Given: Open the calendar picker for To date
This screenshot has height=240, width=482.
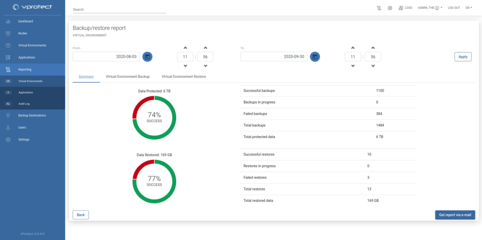Looking at the screenshot, I should pyautogui.click(x=315, y=57).
